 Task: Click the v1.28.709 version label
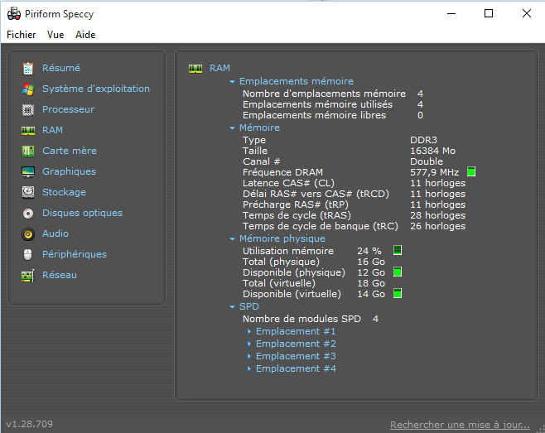[30, 424]
